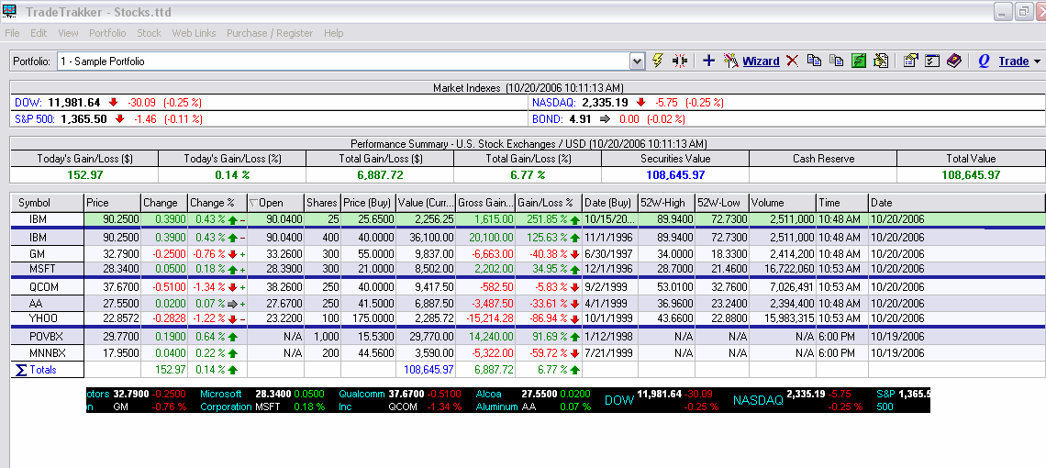Click the checklist options window icon
Viewport: 1046px width, 468px height.
tap(932, 61)
